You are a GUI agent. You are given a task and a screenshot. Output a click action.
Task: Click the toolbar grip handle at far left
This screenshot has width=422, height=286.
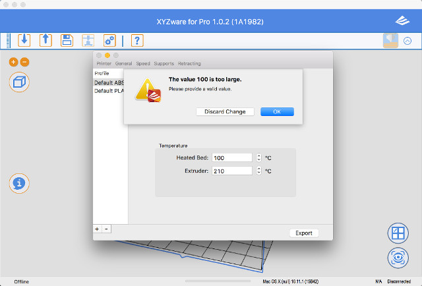click(9, 41)
